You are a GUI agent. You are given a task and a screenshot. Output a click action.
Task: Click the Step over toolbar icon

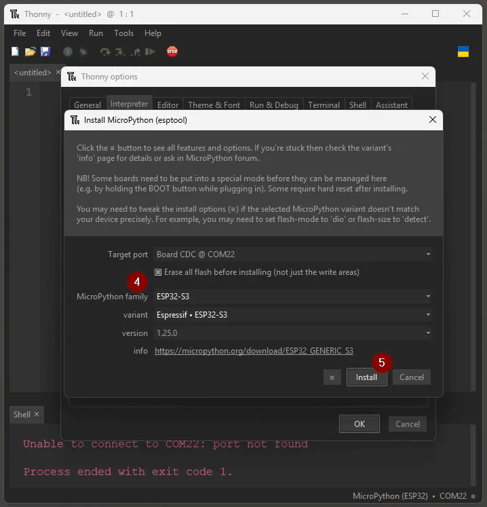tap(105, 52)
